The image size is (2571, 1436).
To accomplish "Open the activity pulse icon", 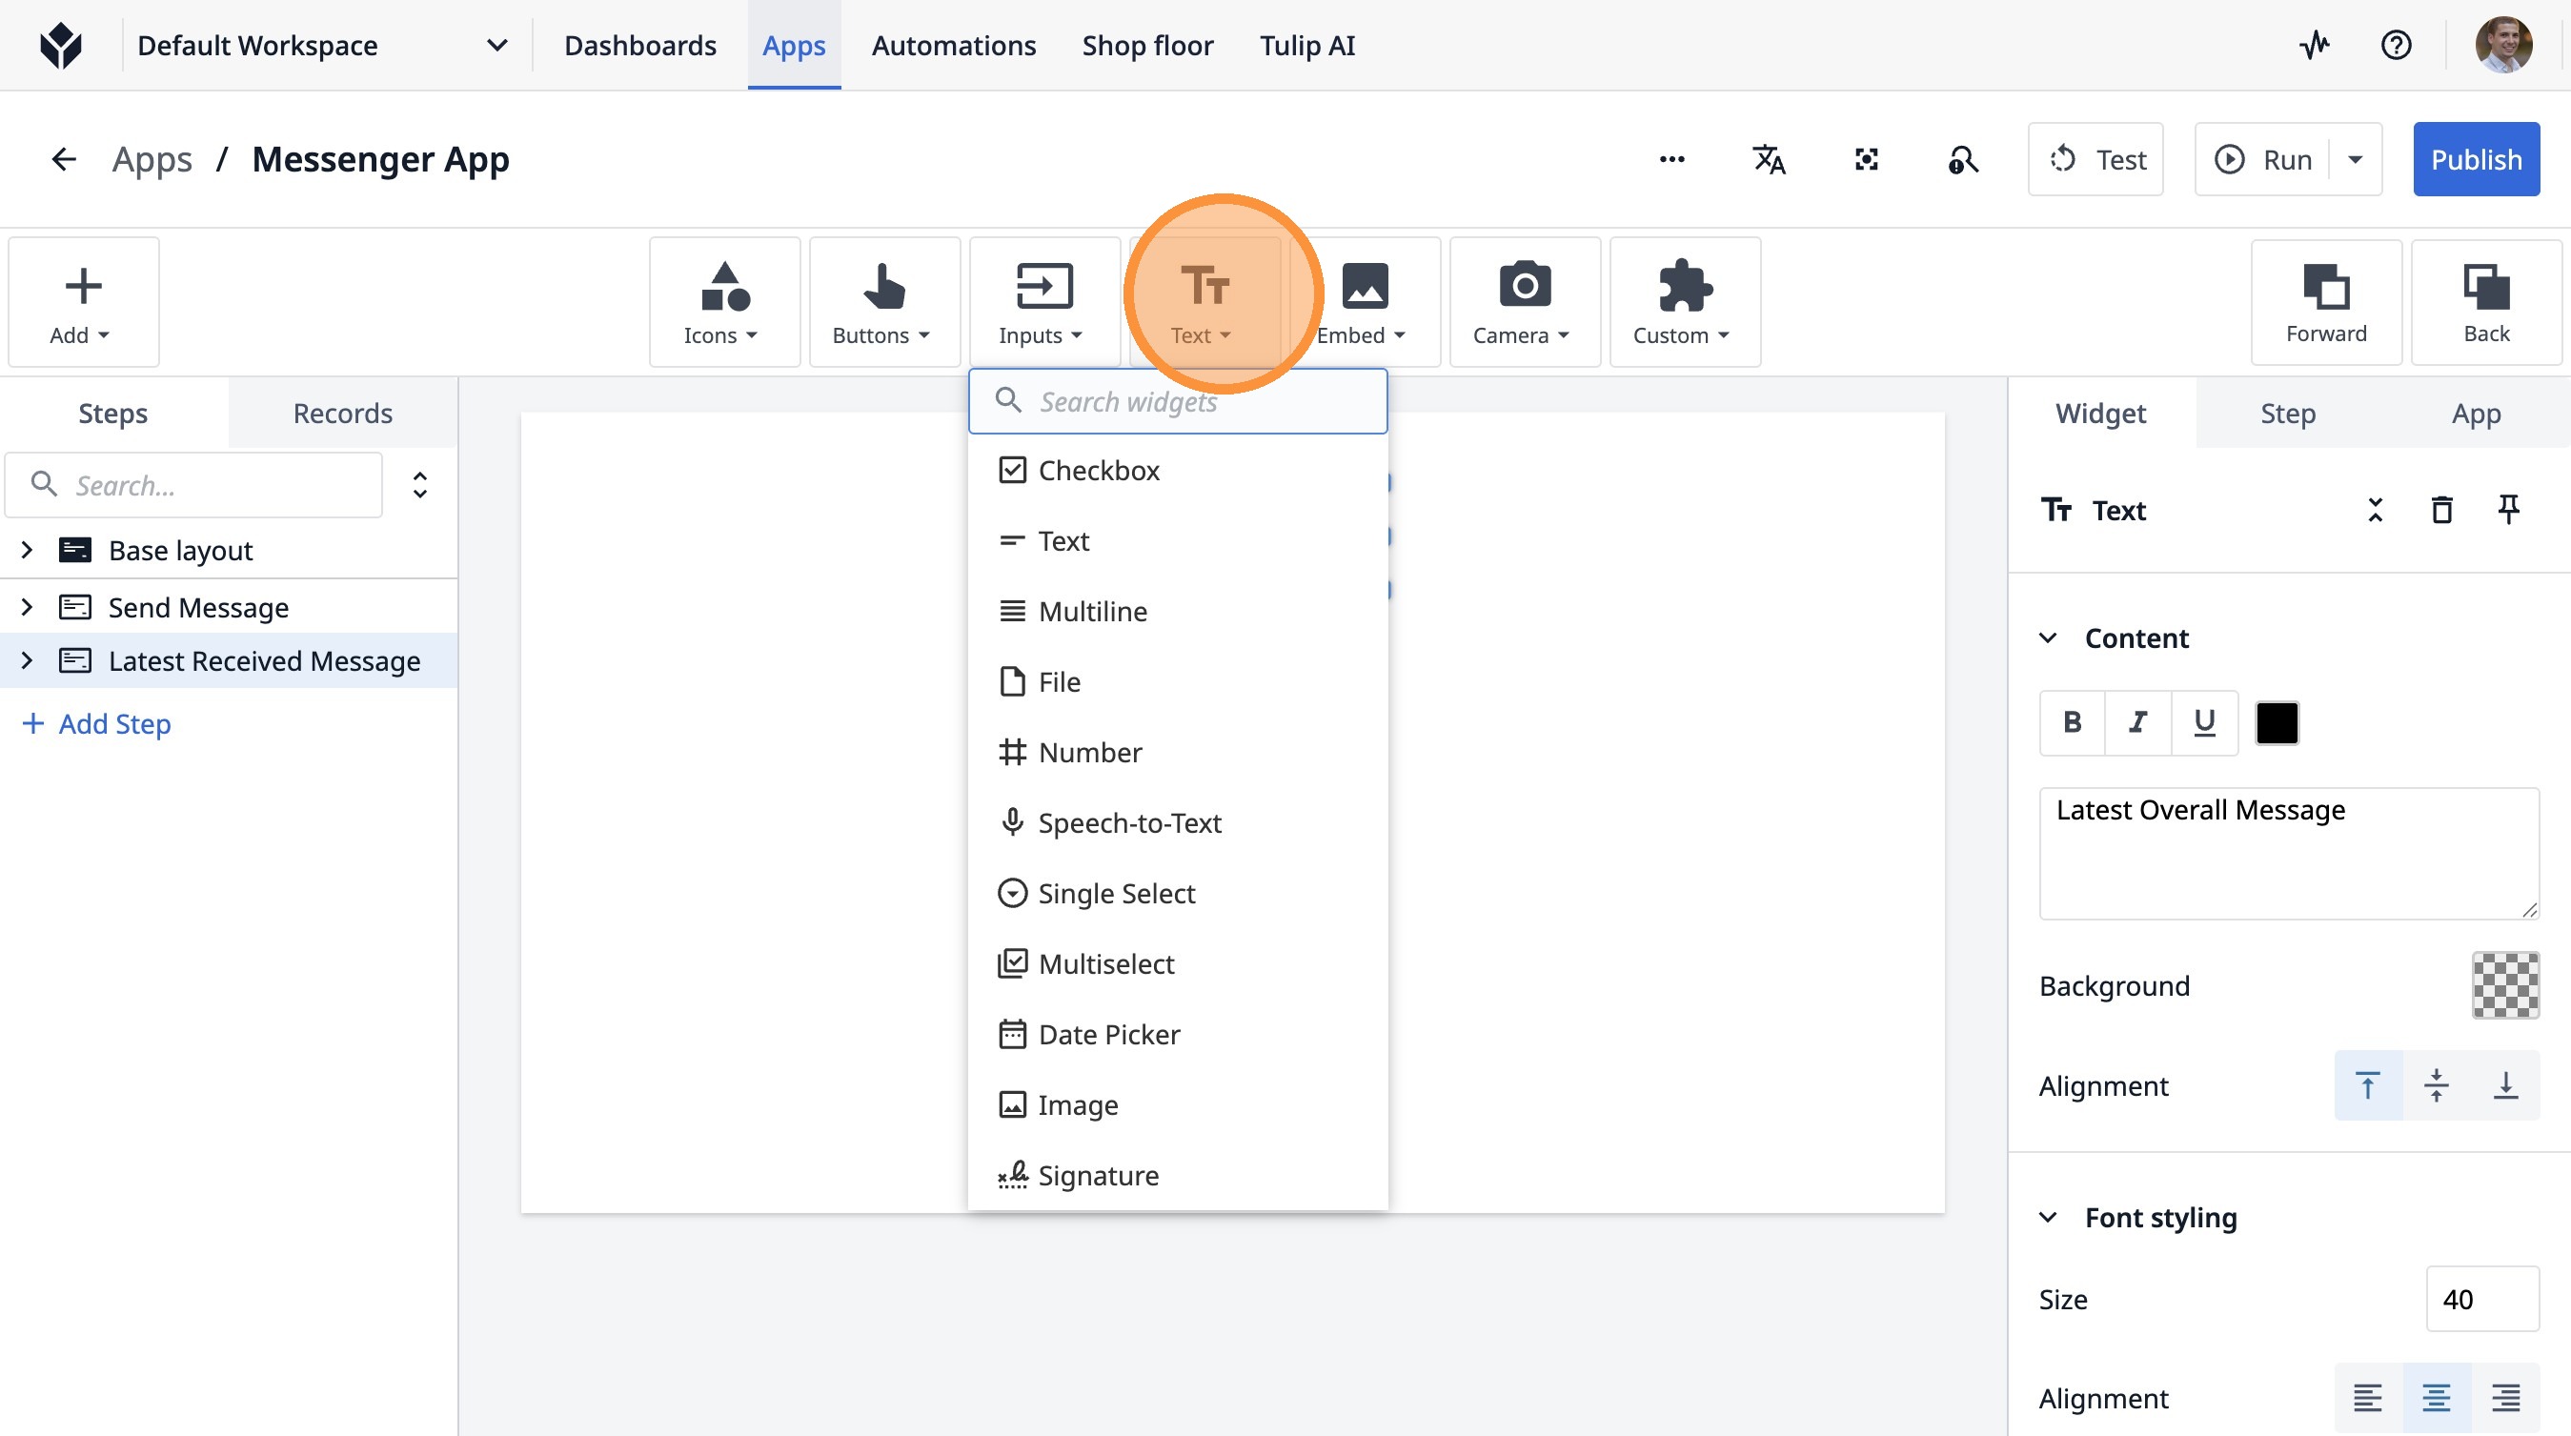I will click(x=2315, y=45).
